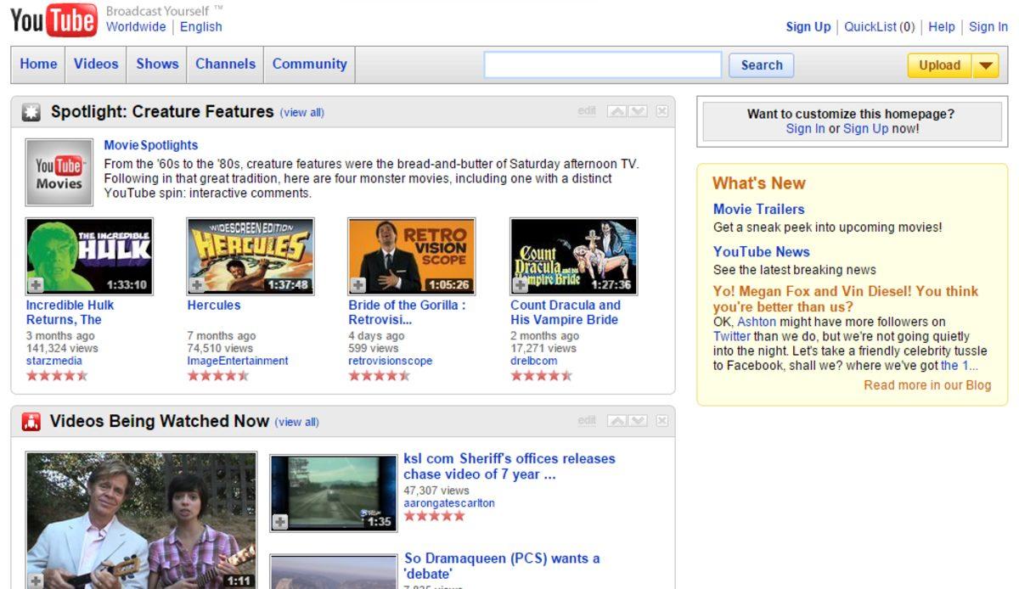Click view all beside Spotlight heading
The image size is (1019, 589).
(x=302, y=113)
